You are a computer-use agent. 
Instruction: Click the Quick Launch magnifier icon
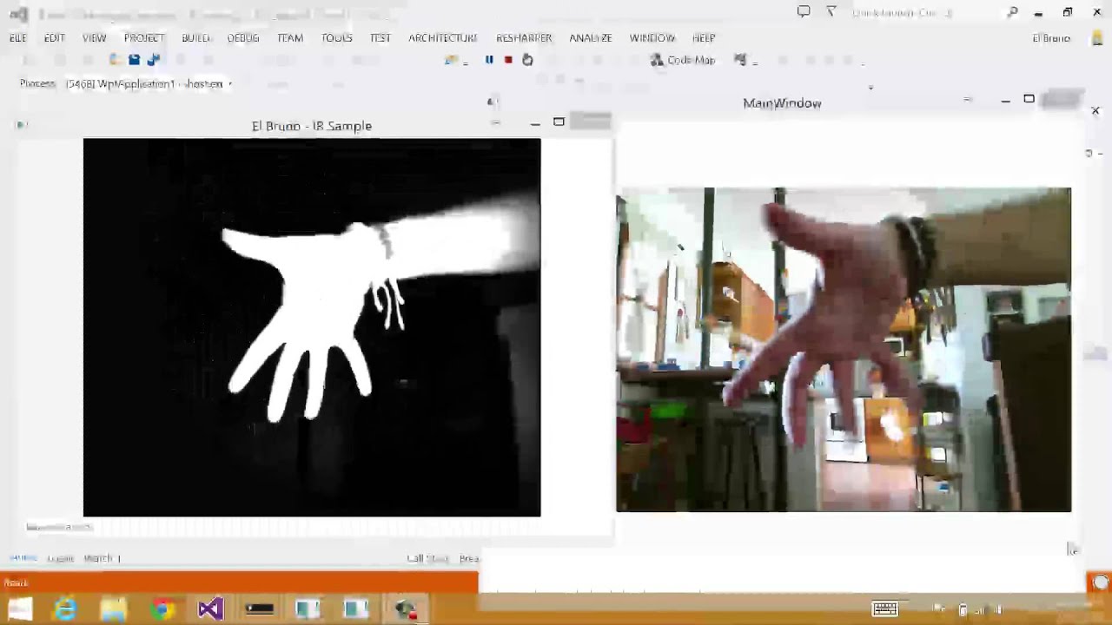point(1013,12)
